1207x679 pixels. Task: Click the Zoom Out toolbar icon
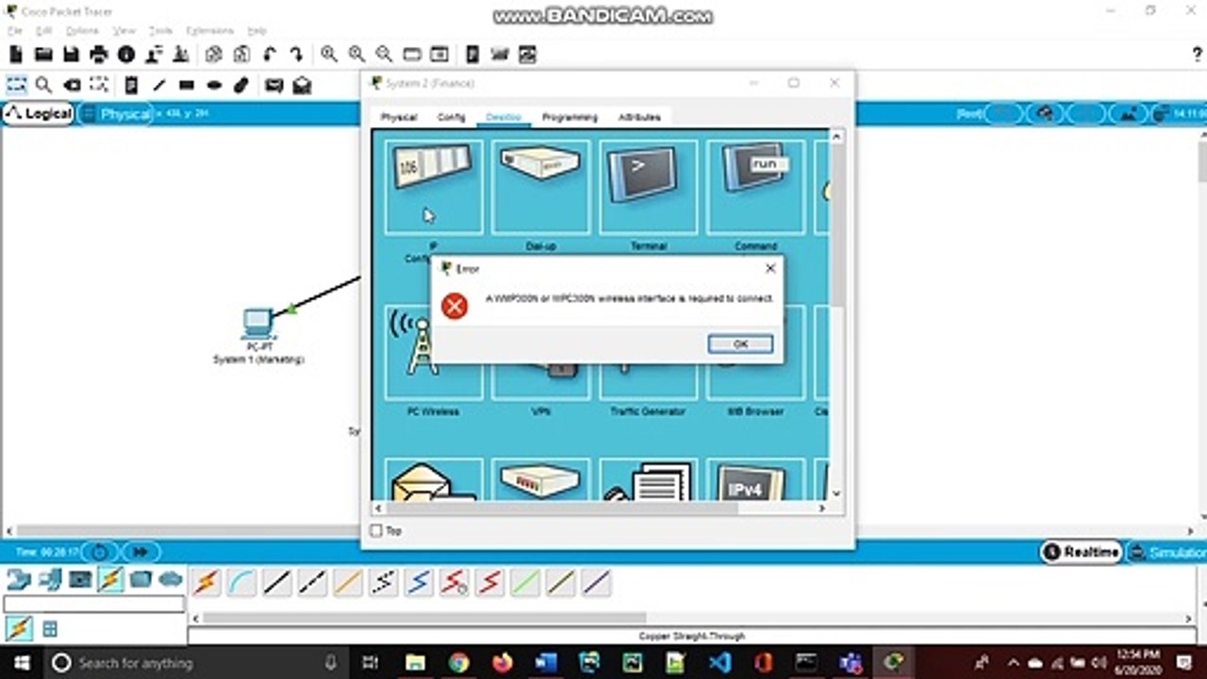384,55
